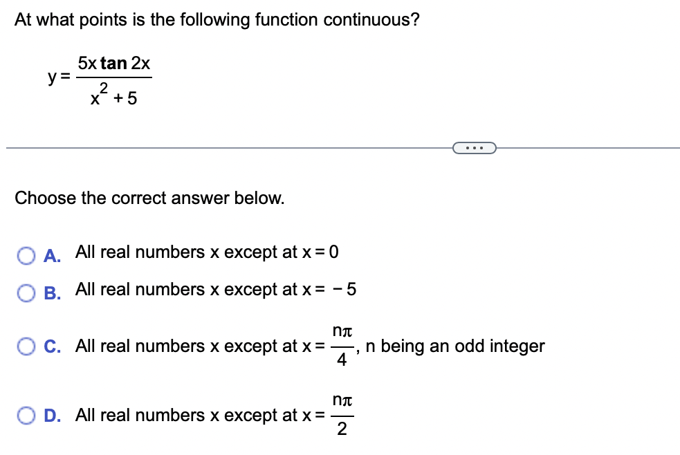Select radio button for answer B
680x455 pixels.
(x=26, y=293)
